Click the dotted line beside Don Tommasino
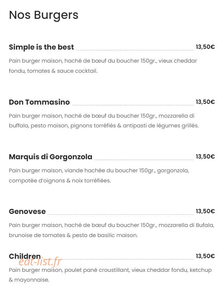This screenshot has height=299, width=222. tap(133, 105)
